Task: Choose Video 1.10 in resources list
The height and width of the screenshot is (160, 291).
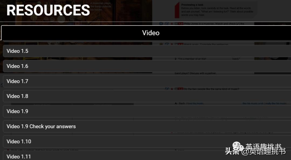Action: pos(147,141)
